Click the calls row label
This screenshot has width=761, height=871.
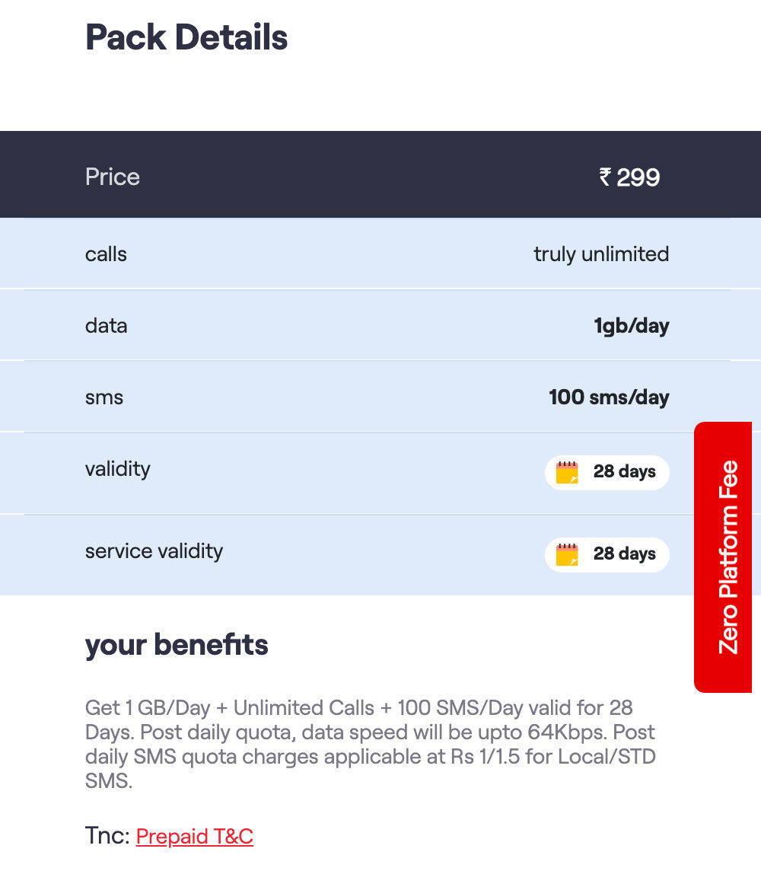pyautogui.click(x=106, y=254)
